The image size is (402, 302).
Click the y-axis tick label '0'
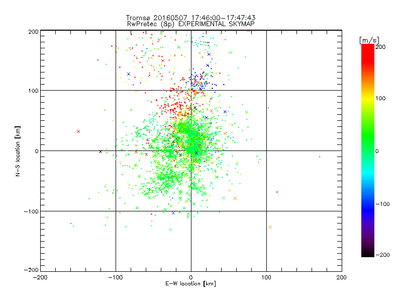tap(37, 152)
